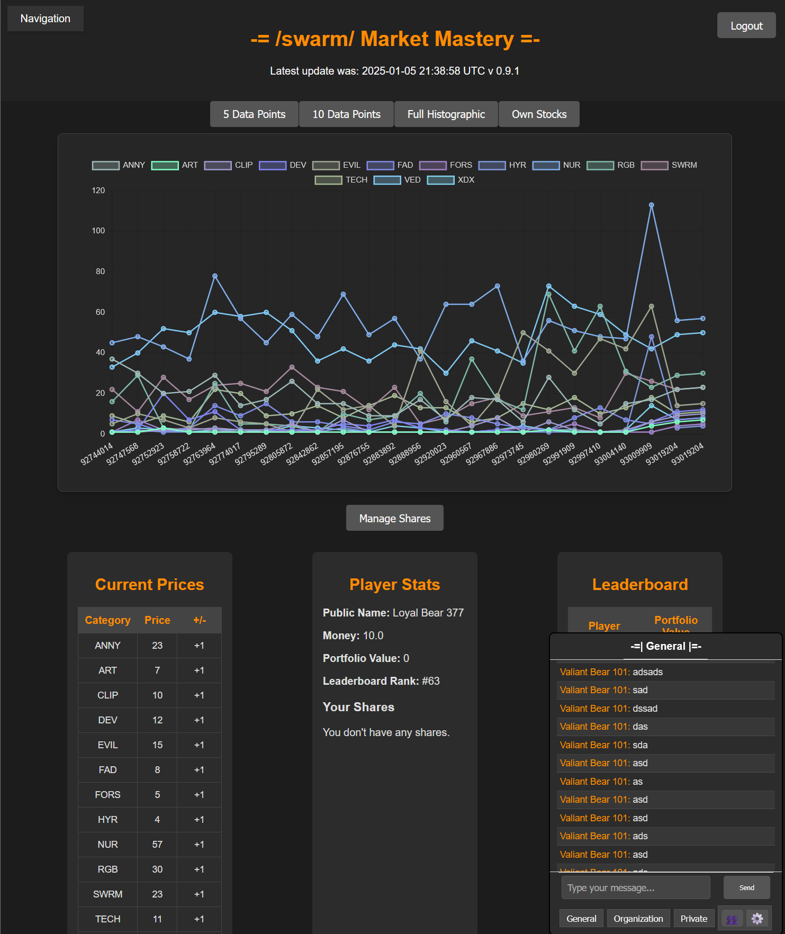Viewport: 785px width, 934px height.
Task: Open the Private chat channel
Action: (693, 919)
